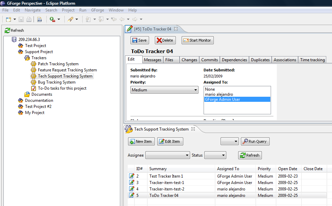Image resolution: width=332 pixels, height=206 pixels.
Task: Switch to the Messages tab
Action: pos(152,60)
